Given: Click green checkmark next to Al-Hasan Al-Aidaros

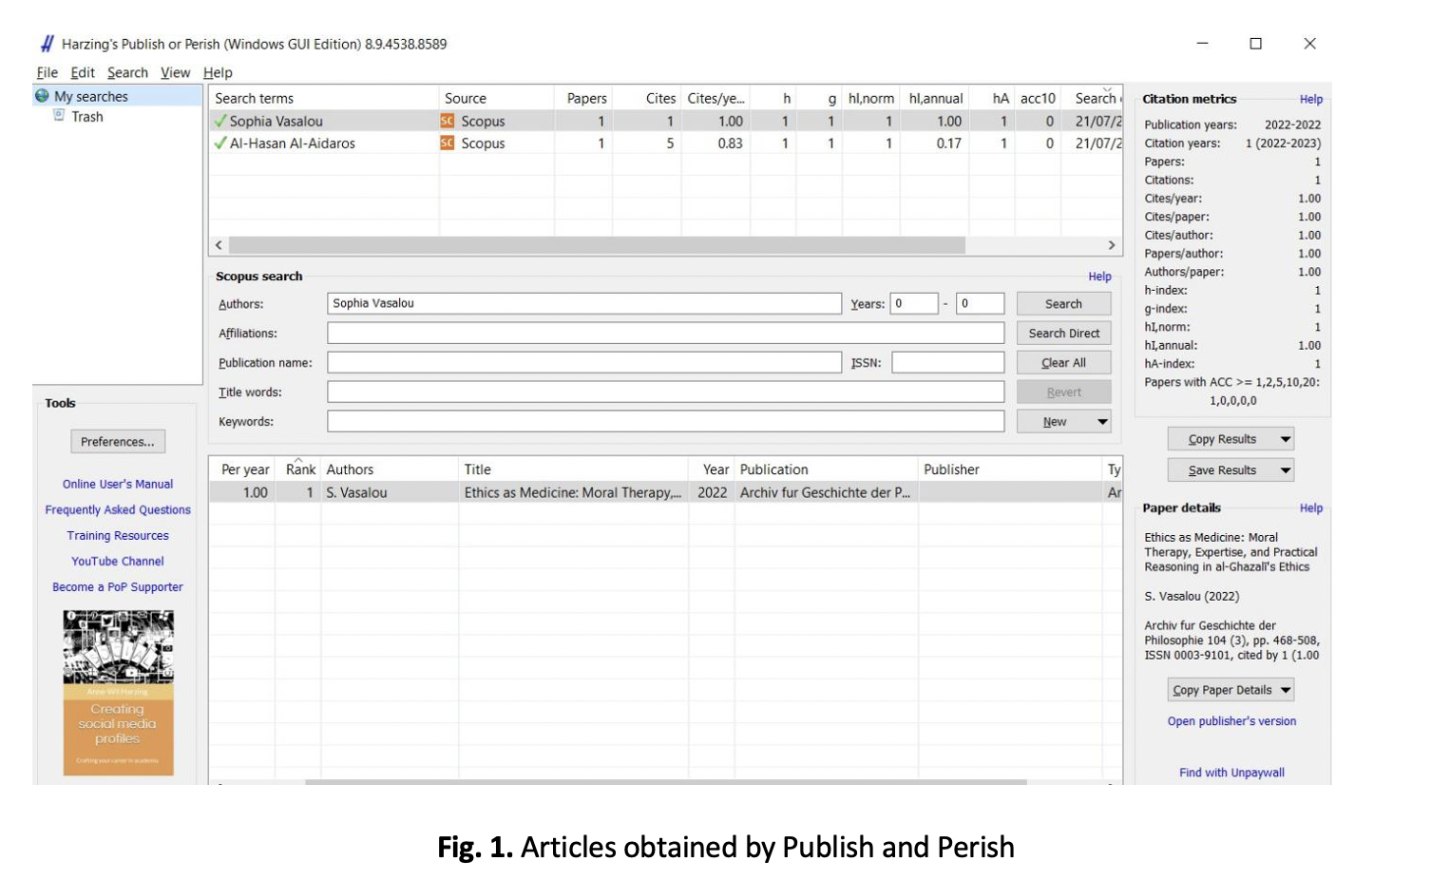Looking at the screenshot, I should click(x=220, y=143).
